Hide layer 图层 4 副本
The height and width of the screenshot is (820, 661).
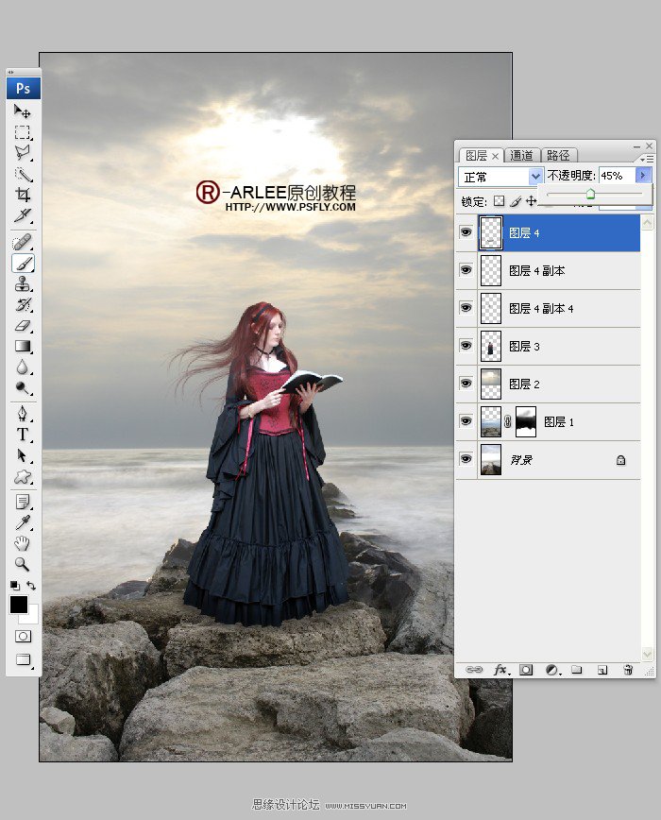point(466,270)
